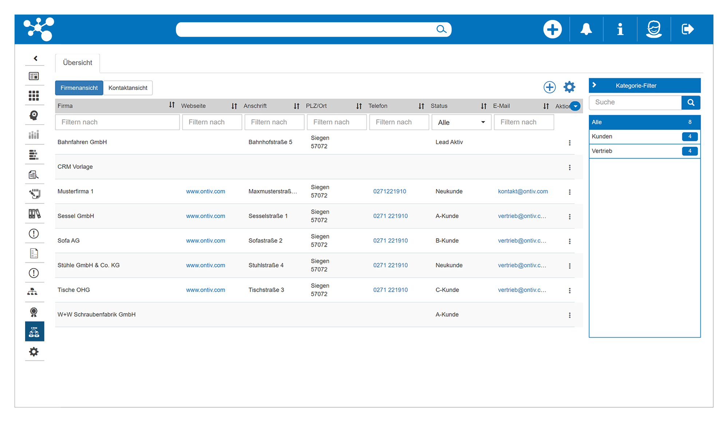Open the document search icon in sidebar
This screenshot has height=422, width=728.
coord(34,174)
